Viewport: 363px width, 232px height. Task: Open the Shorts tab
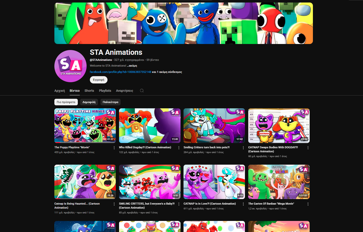(89, 91)
